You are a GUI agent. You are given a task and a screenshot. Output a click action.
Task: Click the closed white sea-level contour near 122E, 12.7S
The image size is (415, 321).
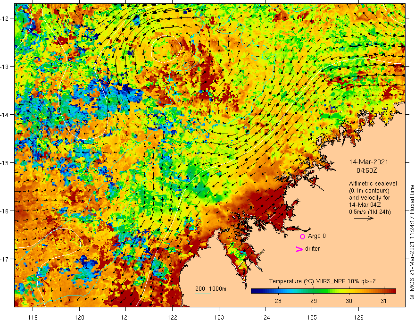[166, 49]
